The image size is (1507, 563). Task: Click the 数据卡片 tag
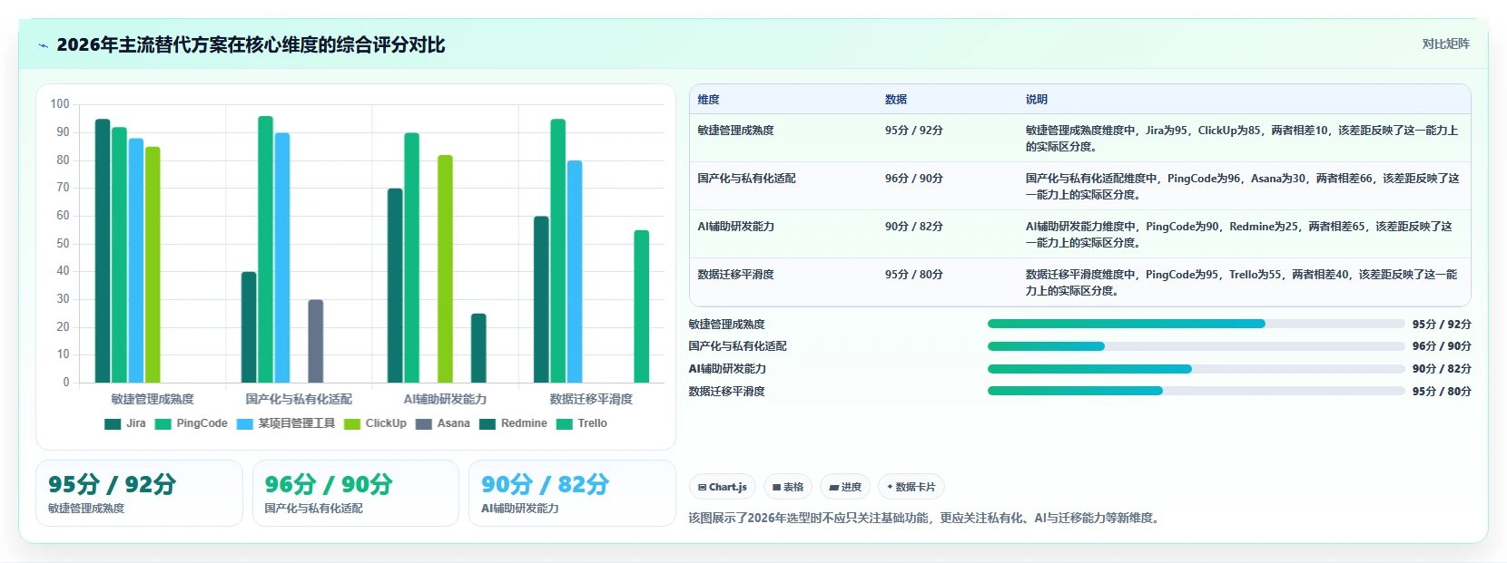click(911, 487)
